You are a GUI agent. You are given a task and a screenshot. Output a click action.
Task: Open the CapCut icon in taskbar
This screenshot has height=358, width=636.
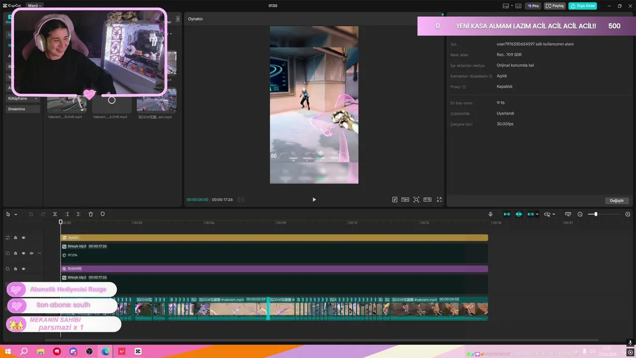pyautogui.click(x=138, y=352)
